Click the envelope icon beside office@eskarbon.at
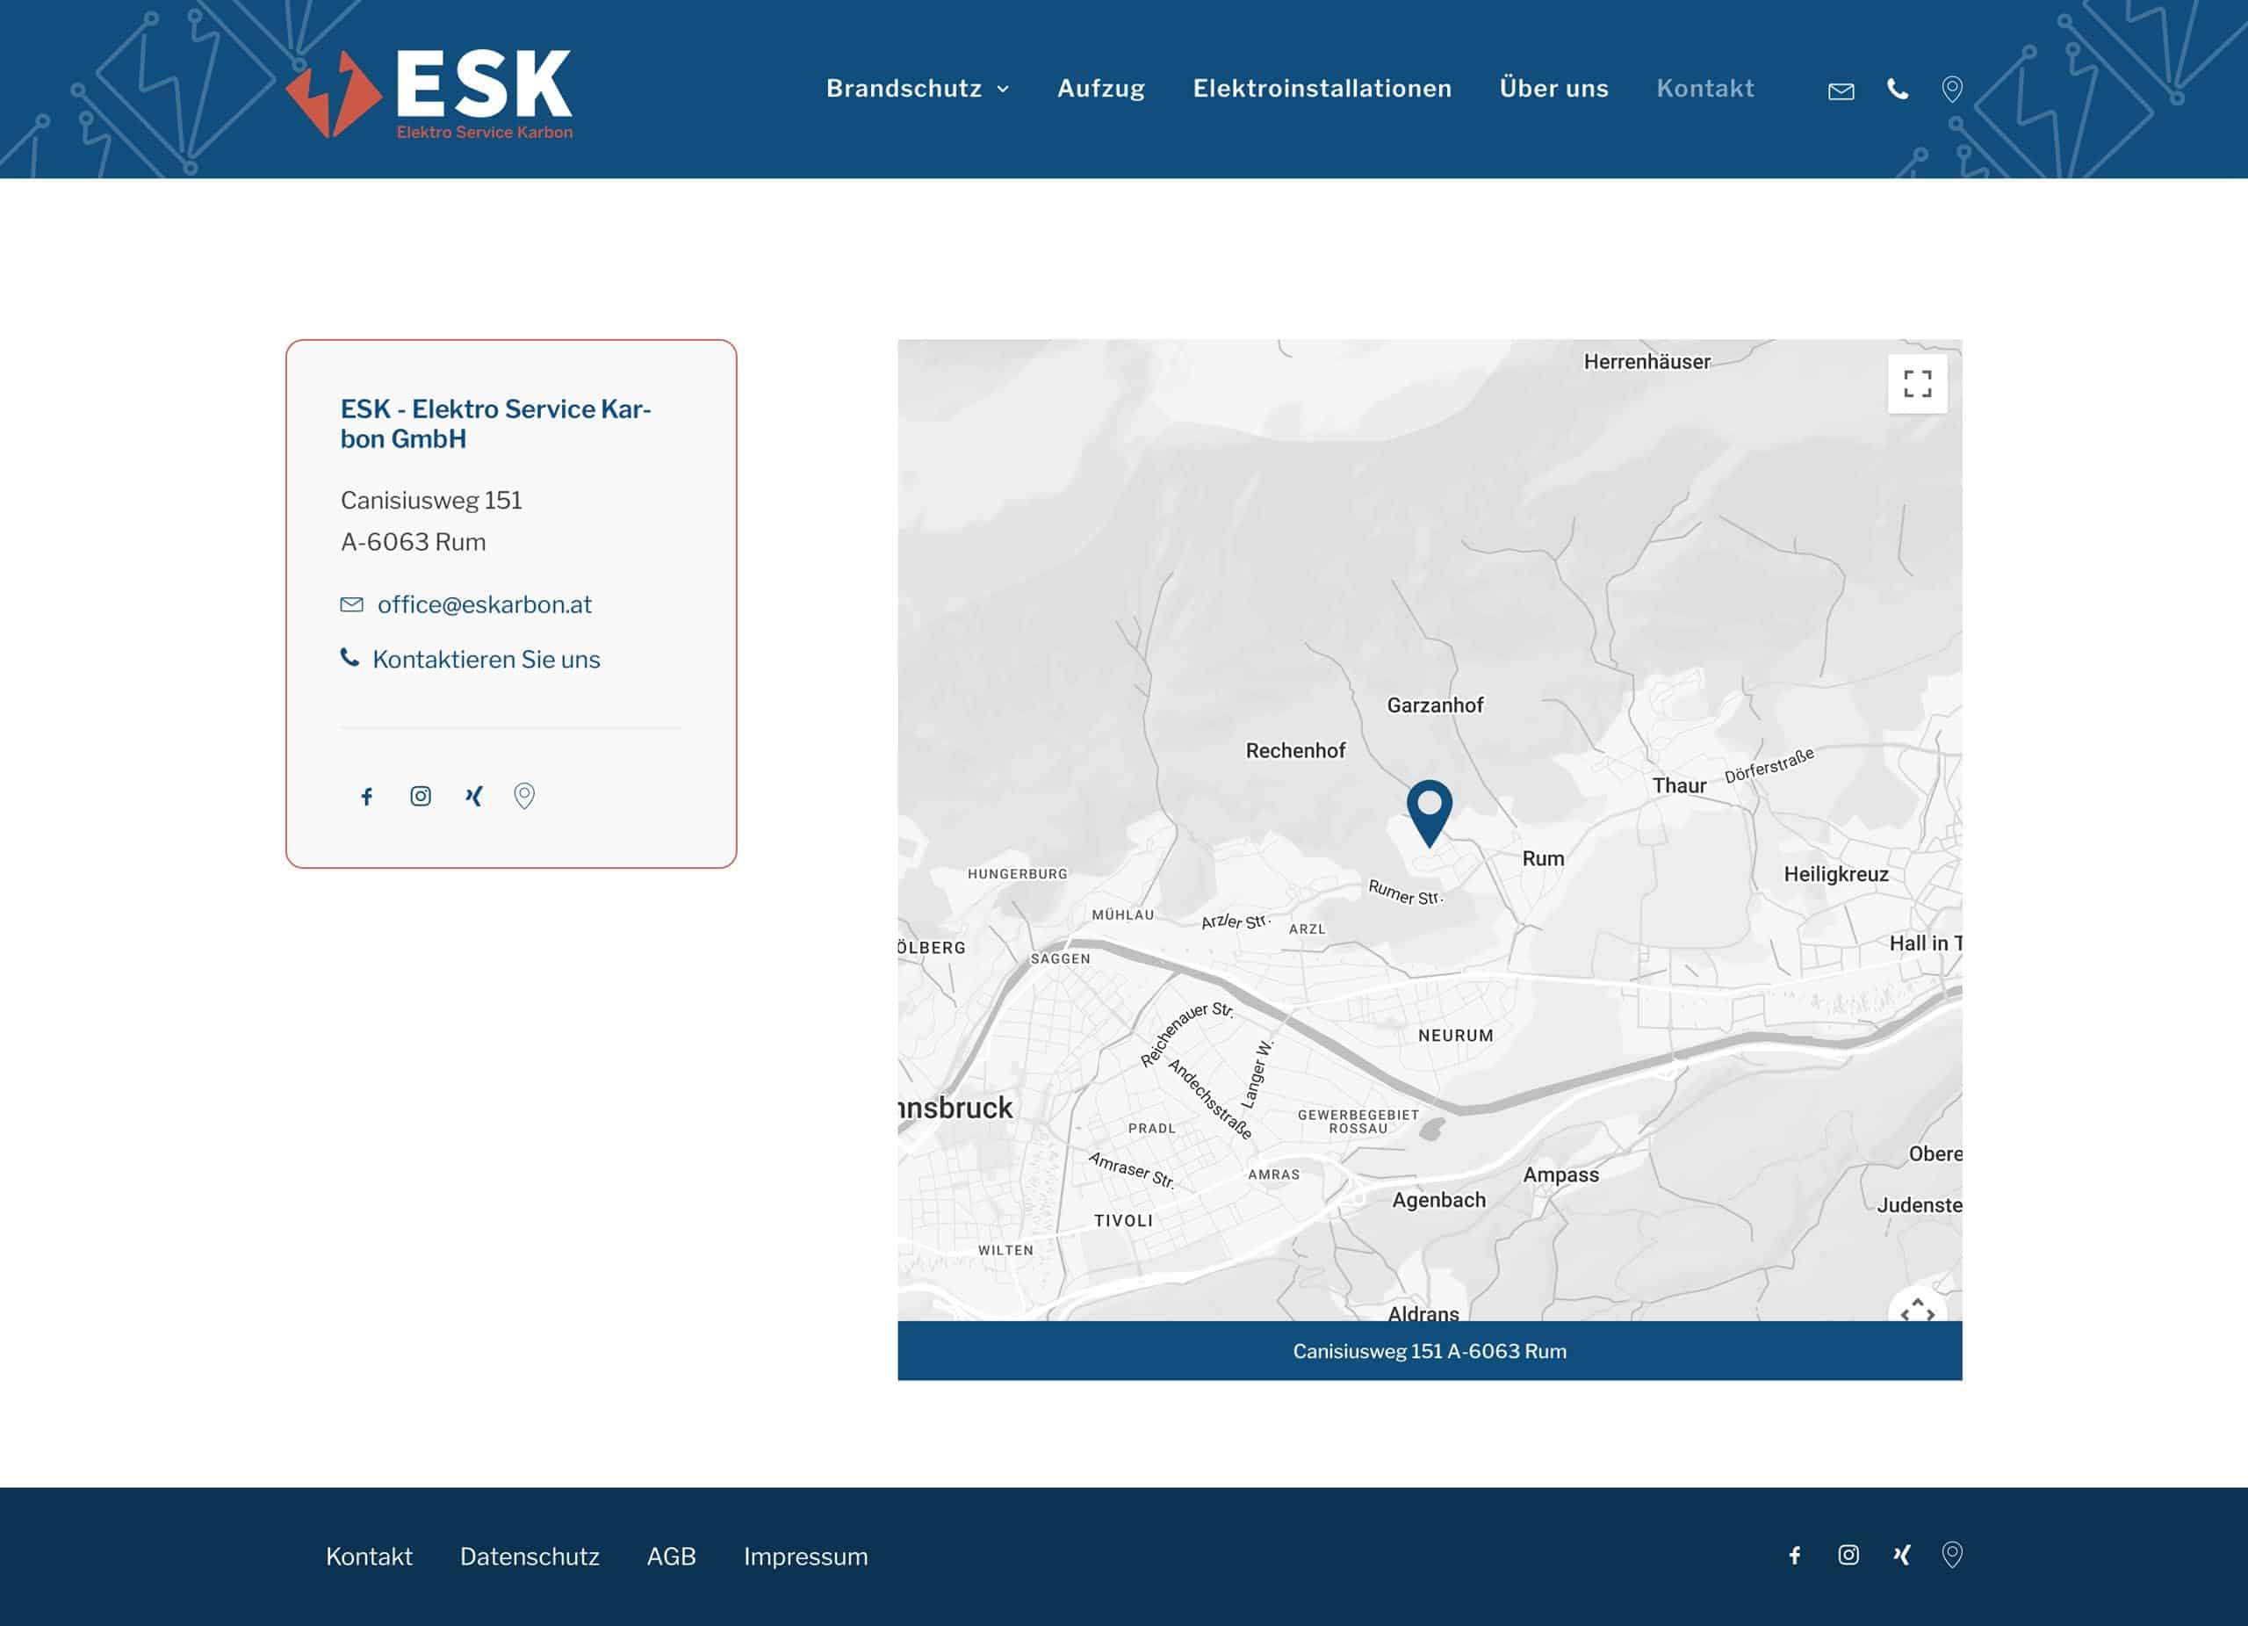2248x1626 pixels. [352, 603]
